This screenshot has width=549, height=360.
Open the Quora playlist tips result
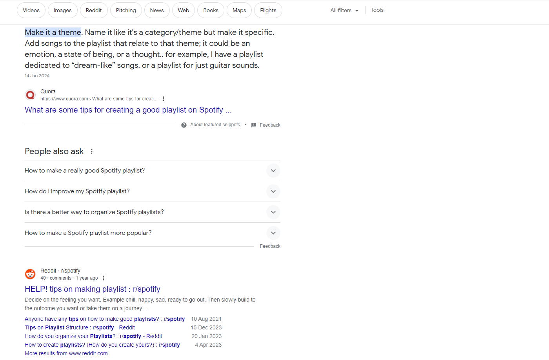coord(128,110)
